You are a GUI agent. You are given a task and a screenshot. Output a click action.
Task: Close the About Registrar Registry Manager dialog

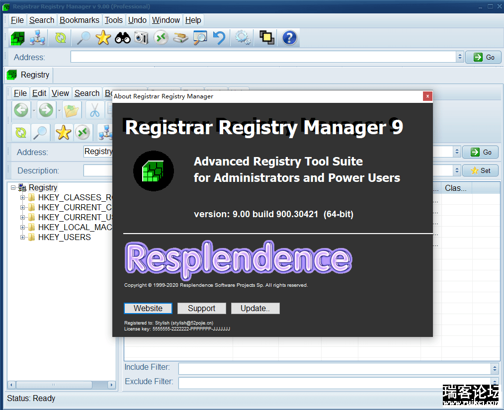click(x=427, y=96)
